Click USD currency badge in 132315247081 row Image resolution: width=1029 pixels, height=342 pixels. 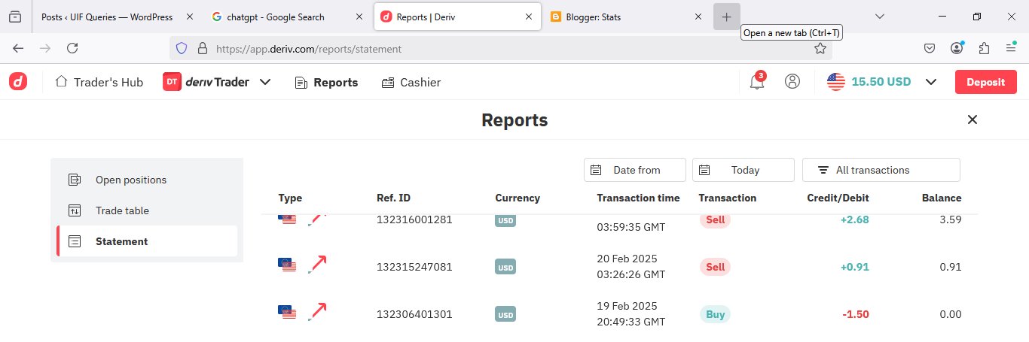506,267
